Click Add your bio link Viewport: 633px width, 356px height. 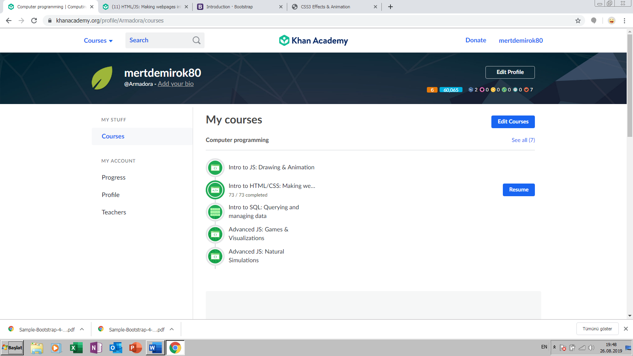point(176,84)
